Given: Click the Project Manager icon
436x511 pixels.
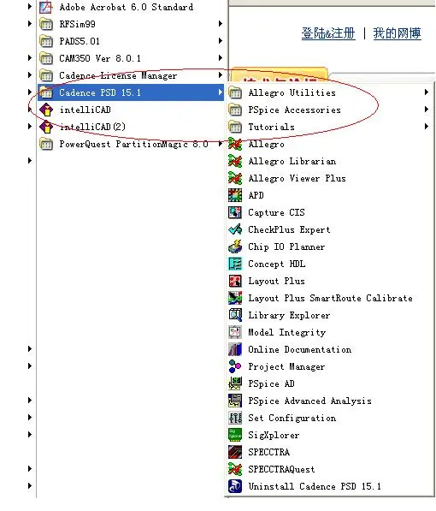Looking at the screenshot, I should tap(235, 366).
